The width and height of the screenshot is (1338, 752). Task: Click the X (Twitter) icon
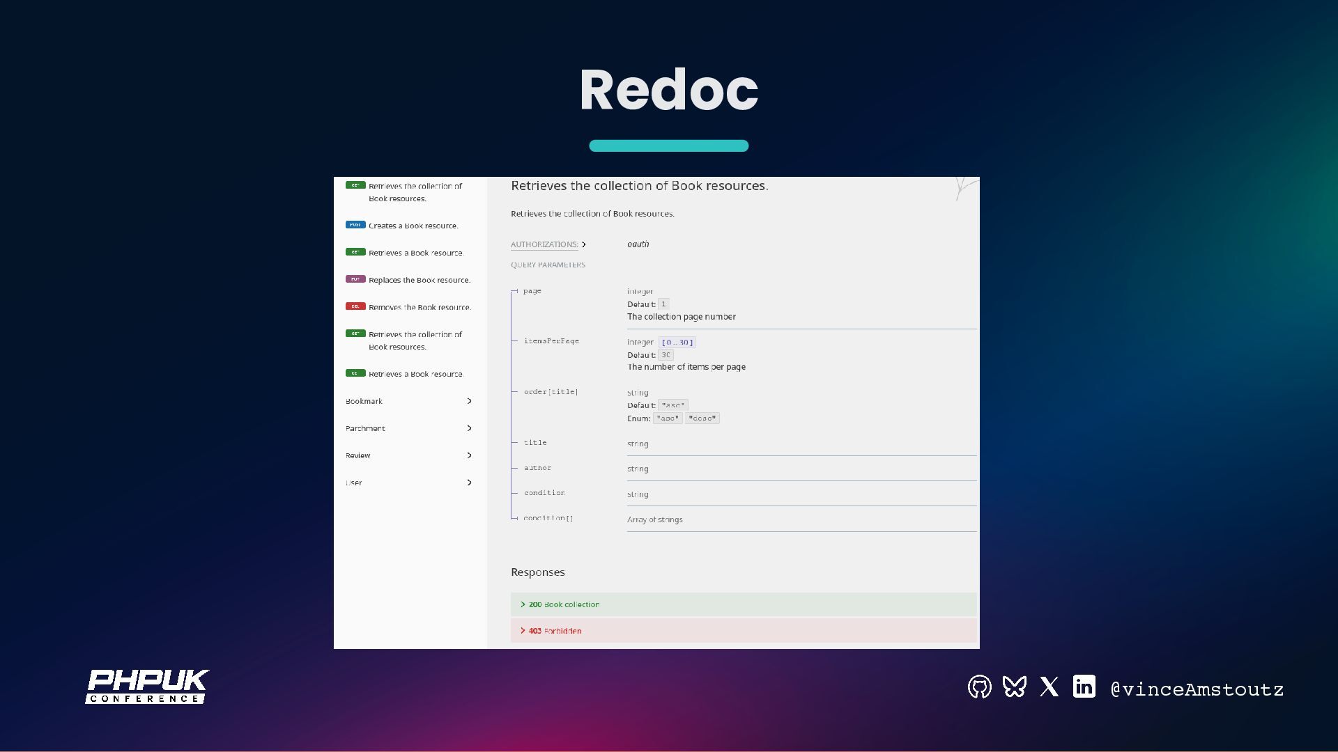[x=1049, y=687]
